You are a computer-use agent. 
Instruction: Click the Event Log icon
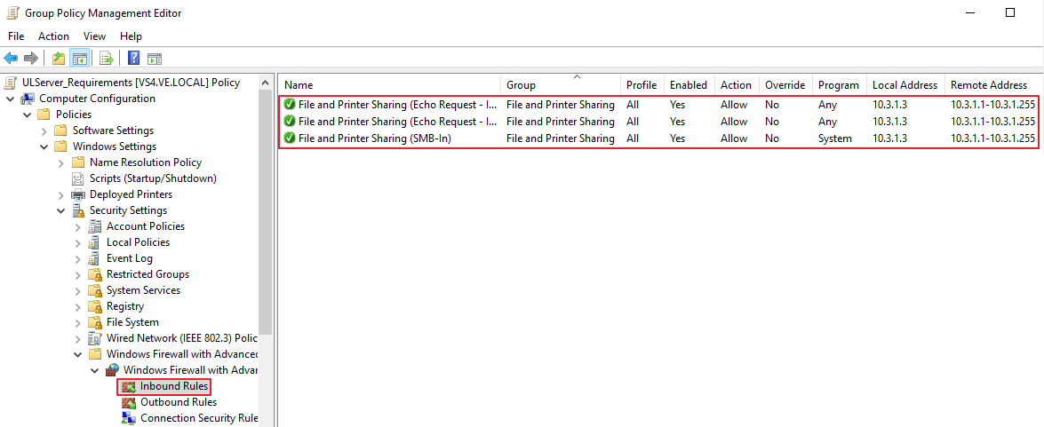94,258
